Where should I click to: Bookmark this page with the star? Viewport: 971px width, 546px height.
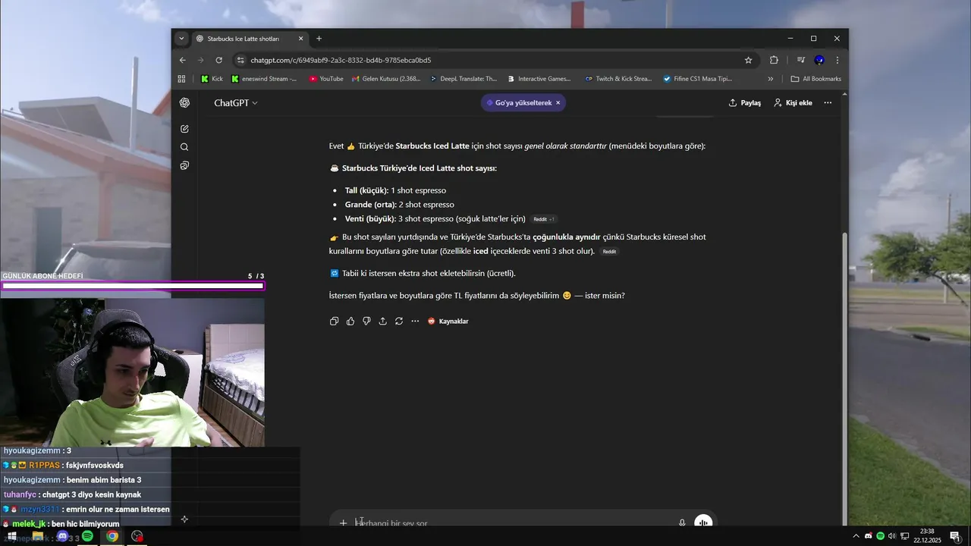coord(748,60)
